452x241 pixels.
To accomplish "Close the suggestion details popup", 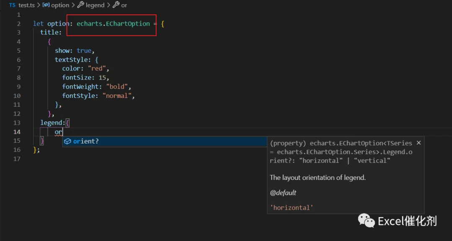I will point(419,143).
